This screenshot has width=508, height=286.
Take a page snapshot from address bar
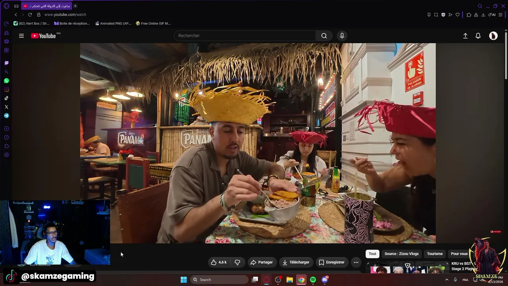pyautogui.click(x=436, y=15)
